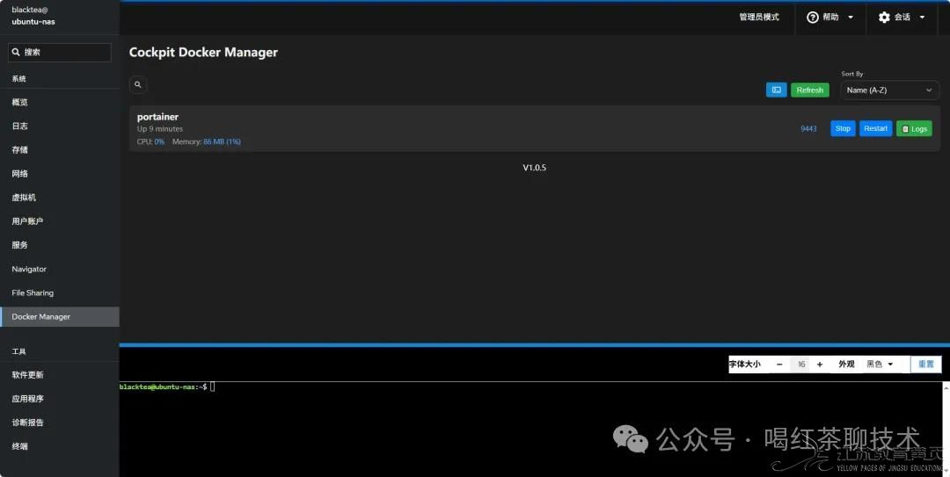The height and width of the screenshot is (477, 950).
Task: Click portainer container name
Action: [x=157, y=117]
